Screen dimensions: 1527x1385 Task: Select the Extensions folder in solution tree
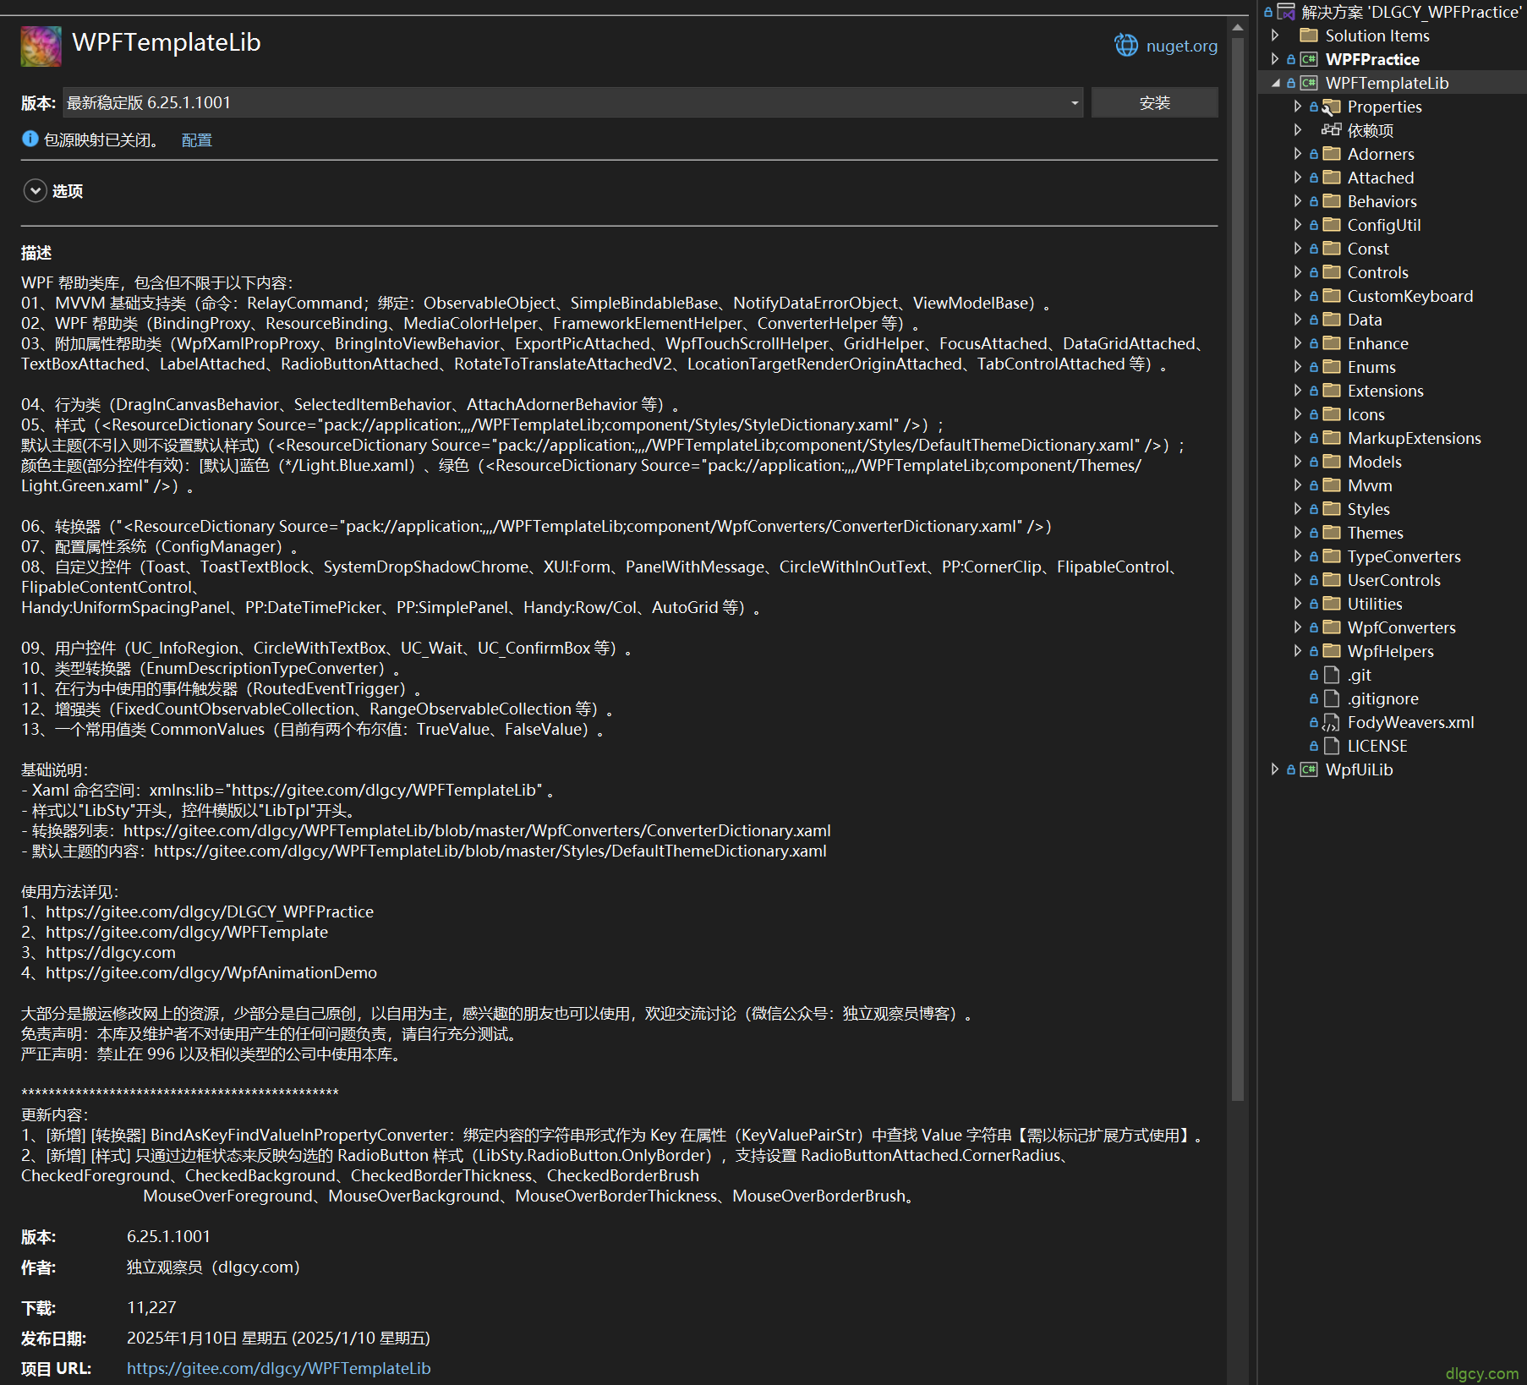[1386, 391]
